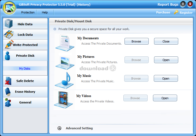Click the My Documents page icon
Image resolution: width=196 pixels, height=136 pixels.
click(x=65, y=43)
